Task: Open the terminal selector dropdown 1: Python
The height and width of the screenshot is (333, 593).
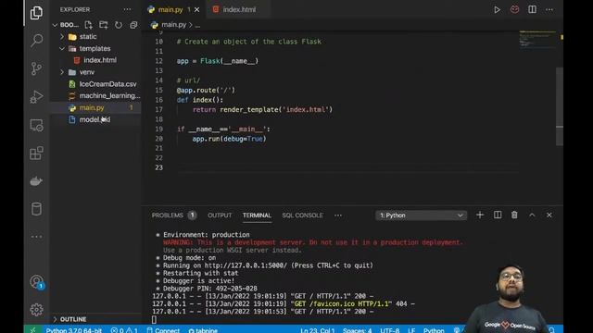Action: tap(421, 216)
